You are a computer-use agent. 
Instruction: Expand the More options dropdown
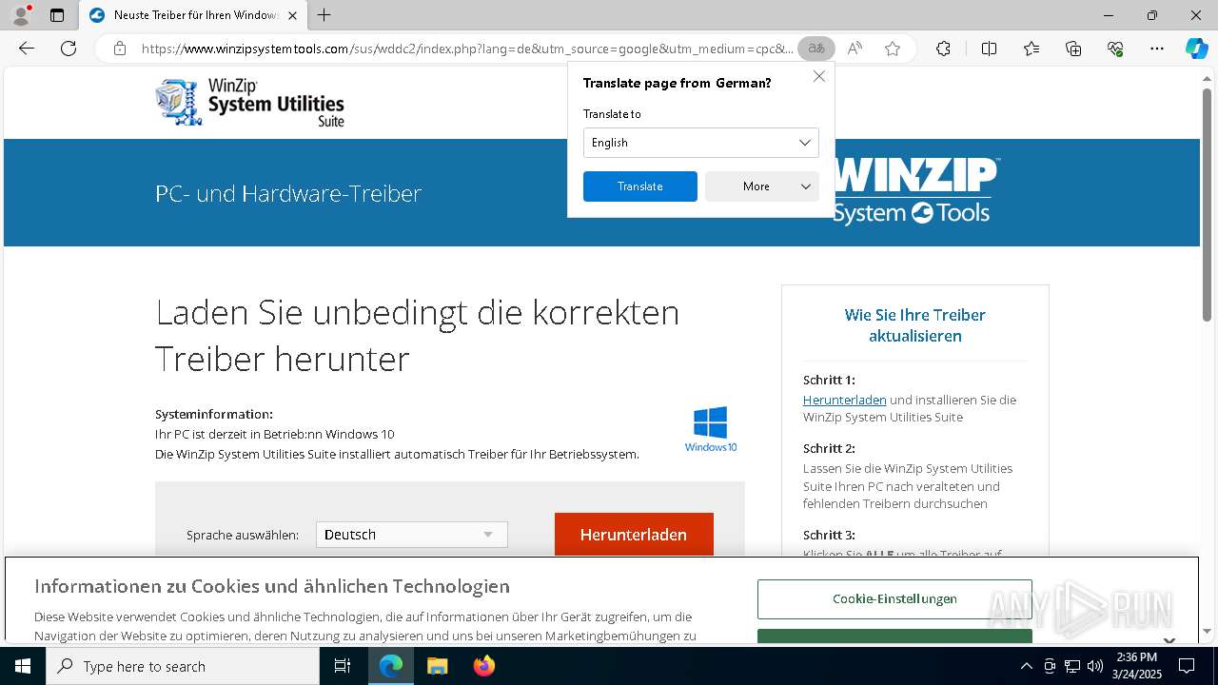762,186
